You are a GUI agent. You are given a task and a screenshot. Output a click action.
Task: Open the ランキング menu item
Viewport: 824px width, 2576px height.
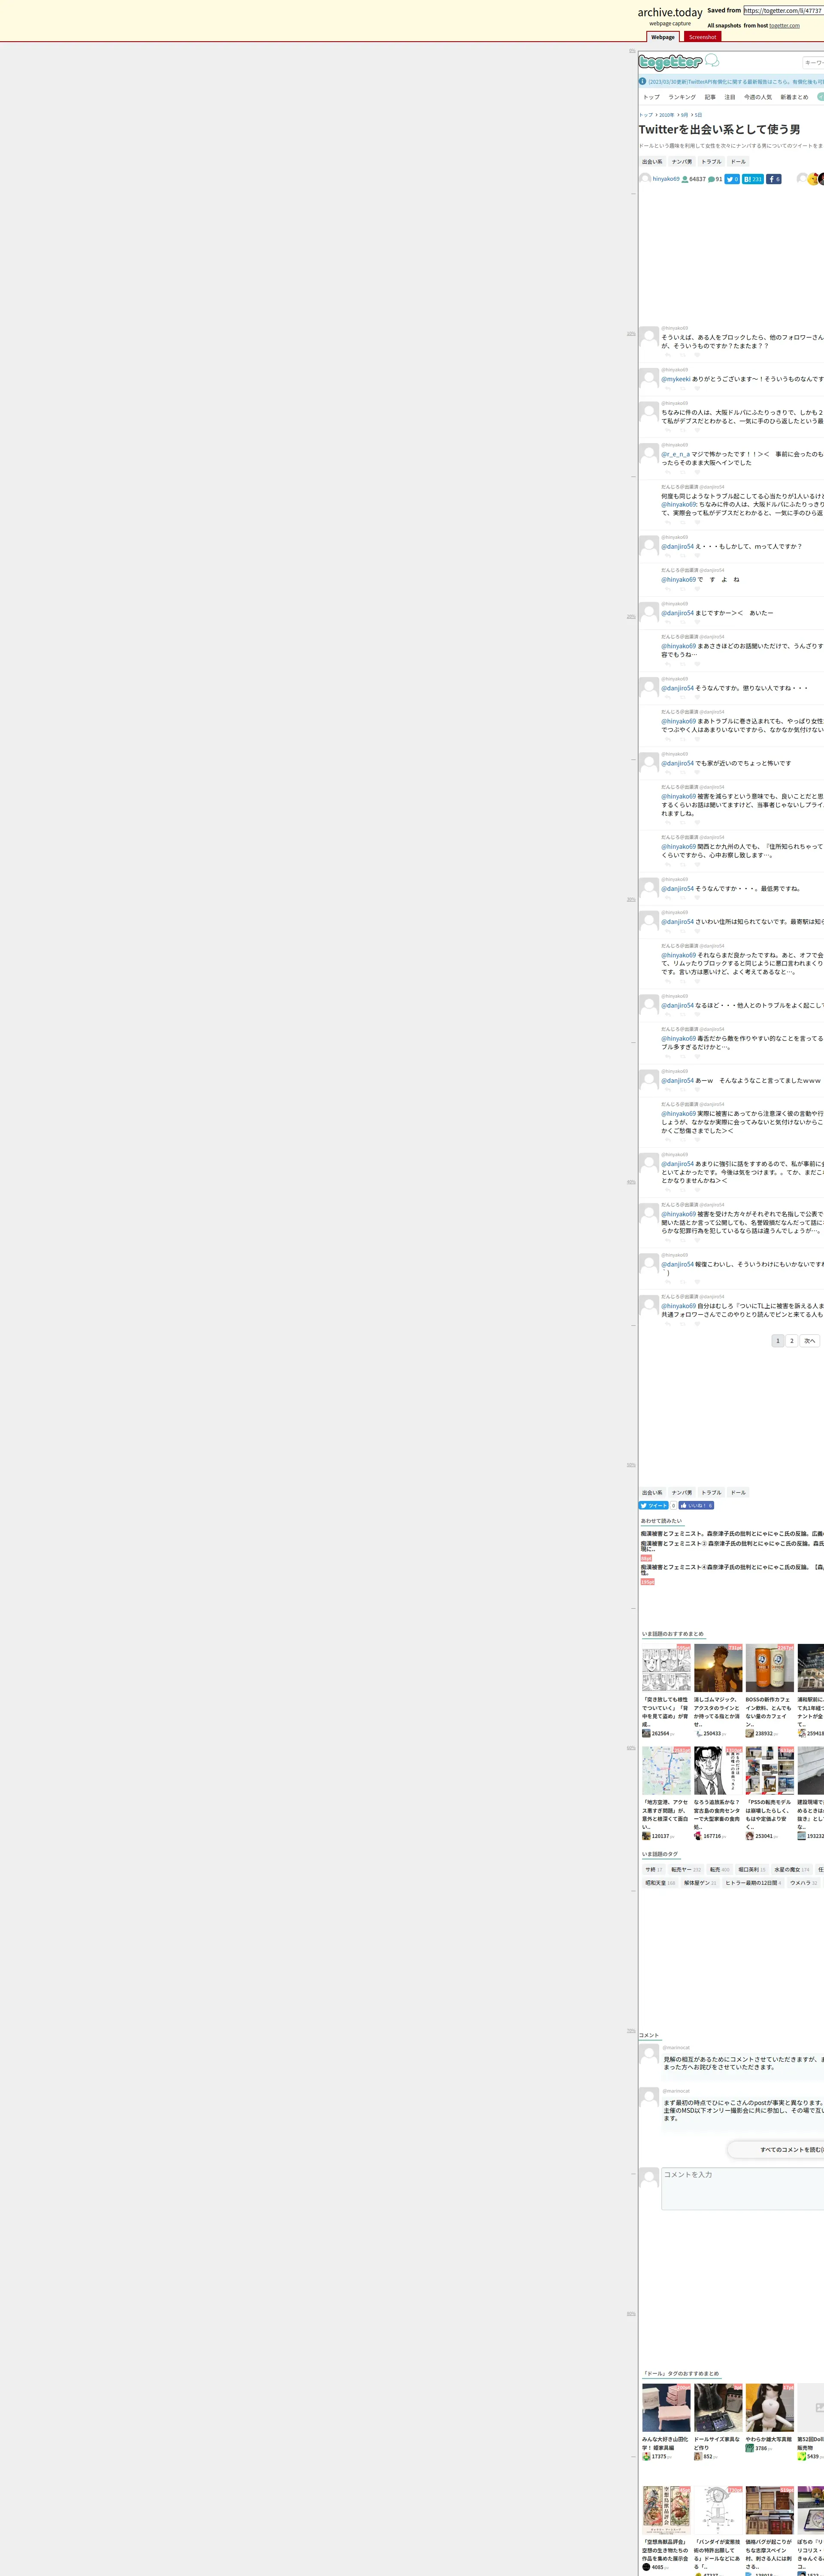click(x=682, y=97)
